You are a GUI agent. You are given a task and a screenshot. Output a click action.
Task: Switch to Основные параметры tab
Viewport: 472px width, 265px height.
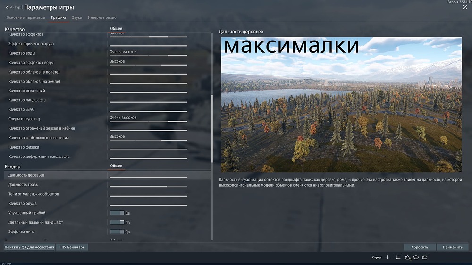(26, 17)
